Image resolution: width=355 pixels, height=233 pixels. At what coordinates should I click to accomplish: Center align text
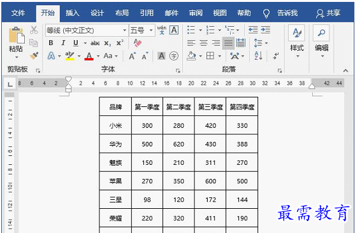point(203,43)
